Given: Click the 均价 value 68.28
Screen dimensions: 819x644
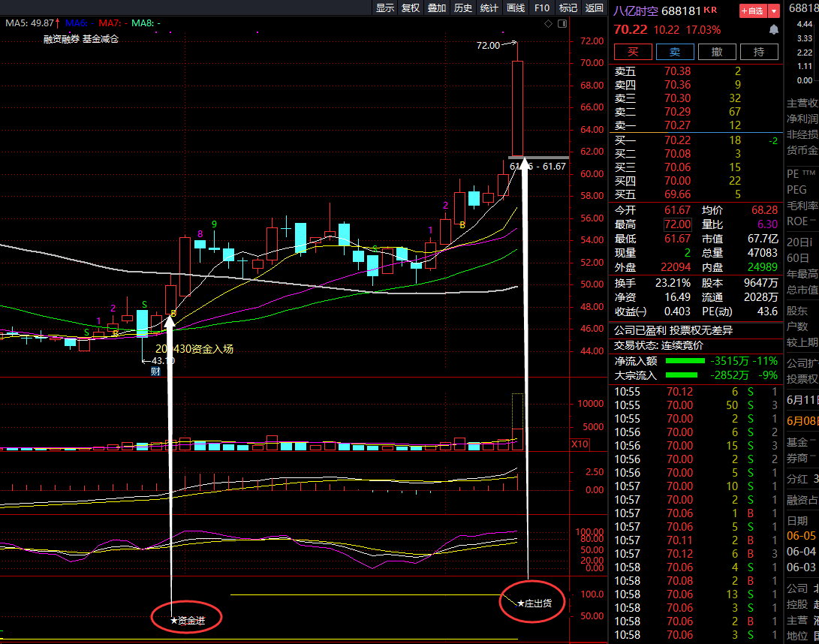Looking at the screenshot, I should coord(765,210).
